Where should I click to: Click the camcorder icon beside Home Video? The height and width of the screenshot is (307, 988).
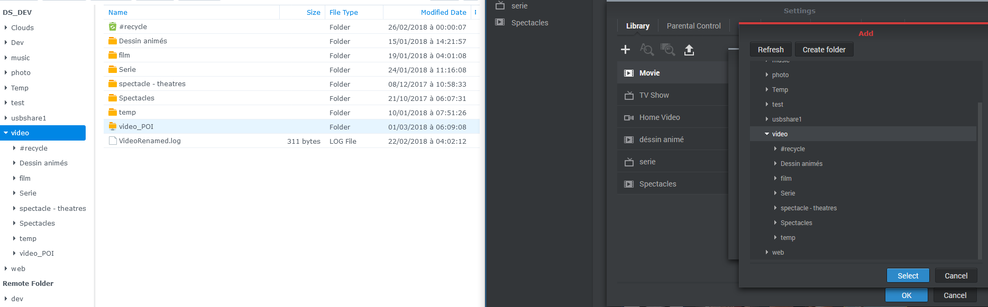coord(629,118)
